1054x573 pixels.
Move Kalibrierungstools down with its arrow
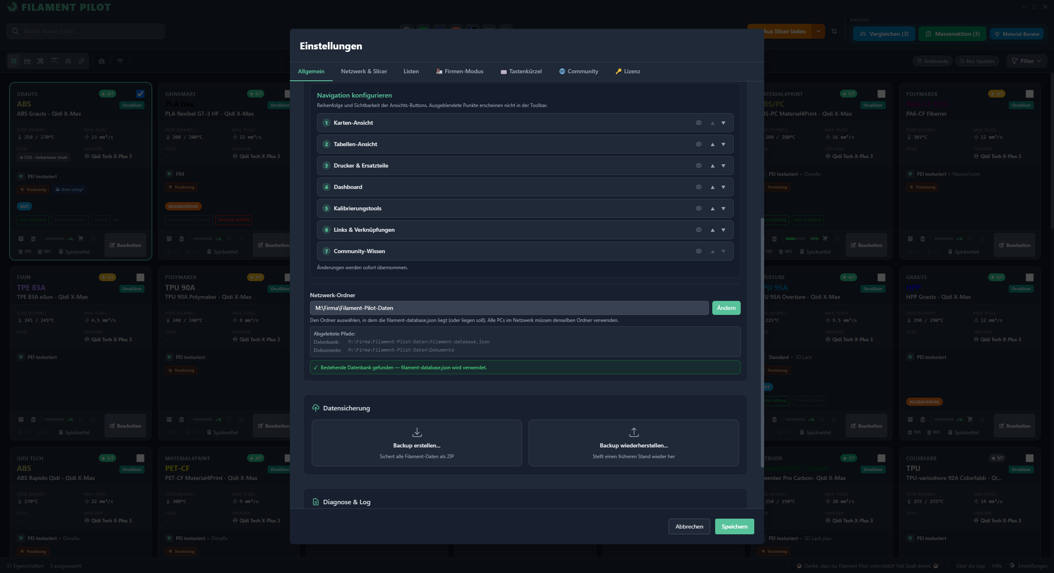pos(723,208)
